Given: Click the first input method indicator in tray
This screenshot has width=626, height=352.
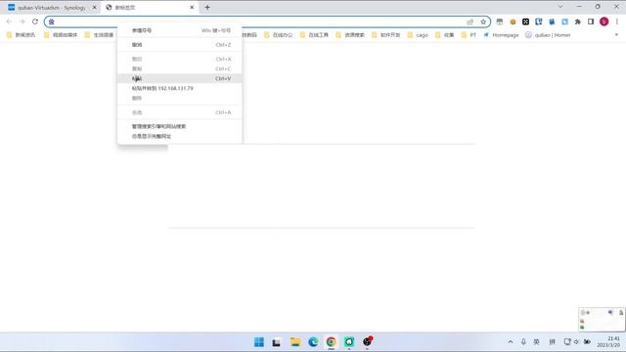Looking at the screenshot, I should click(537, 342).
